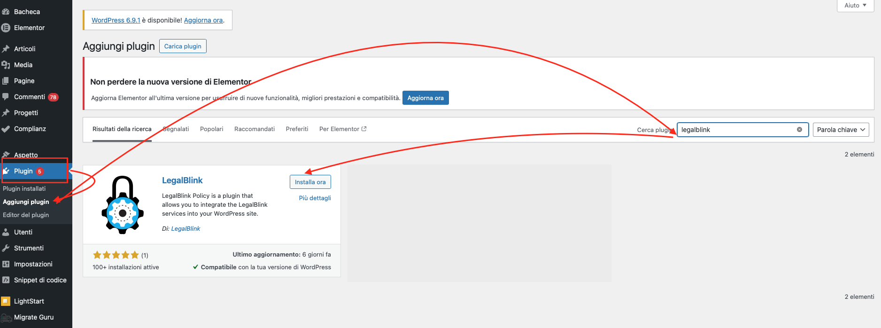Open the WordPress 6.9.1 link
Image resolution: width=881 pixels, height=328 pixels.
[x=116, y=20]
